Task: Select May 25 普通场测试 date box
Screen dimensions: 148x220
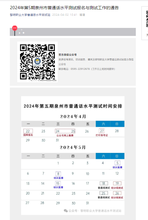Action: (104, 193)
